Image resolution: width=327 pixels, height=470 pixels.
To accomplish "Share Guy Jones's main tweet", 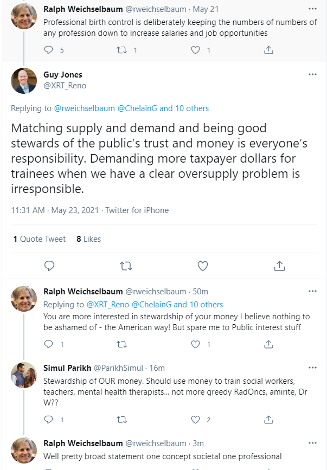I will tap(279, 266).
